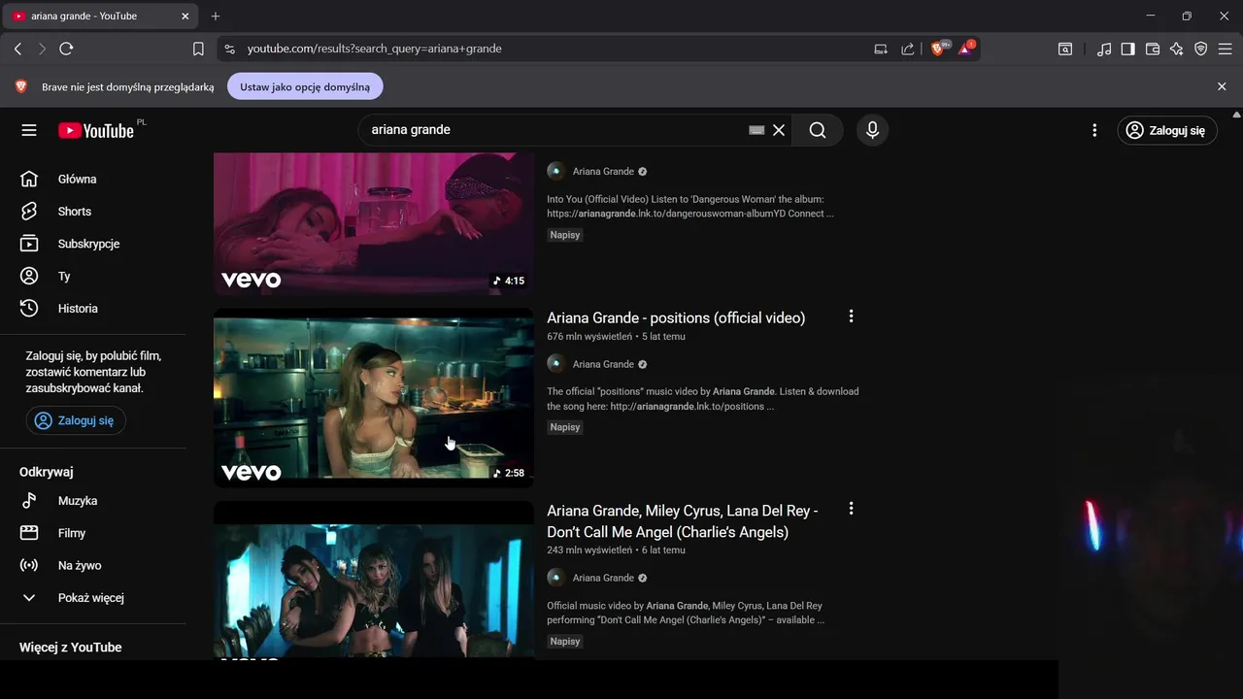Viewport: 1243px width, 699px height.
Task: Open the Into You video thumbnail
Action: 374,223
